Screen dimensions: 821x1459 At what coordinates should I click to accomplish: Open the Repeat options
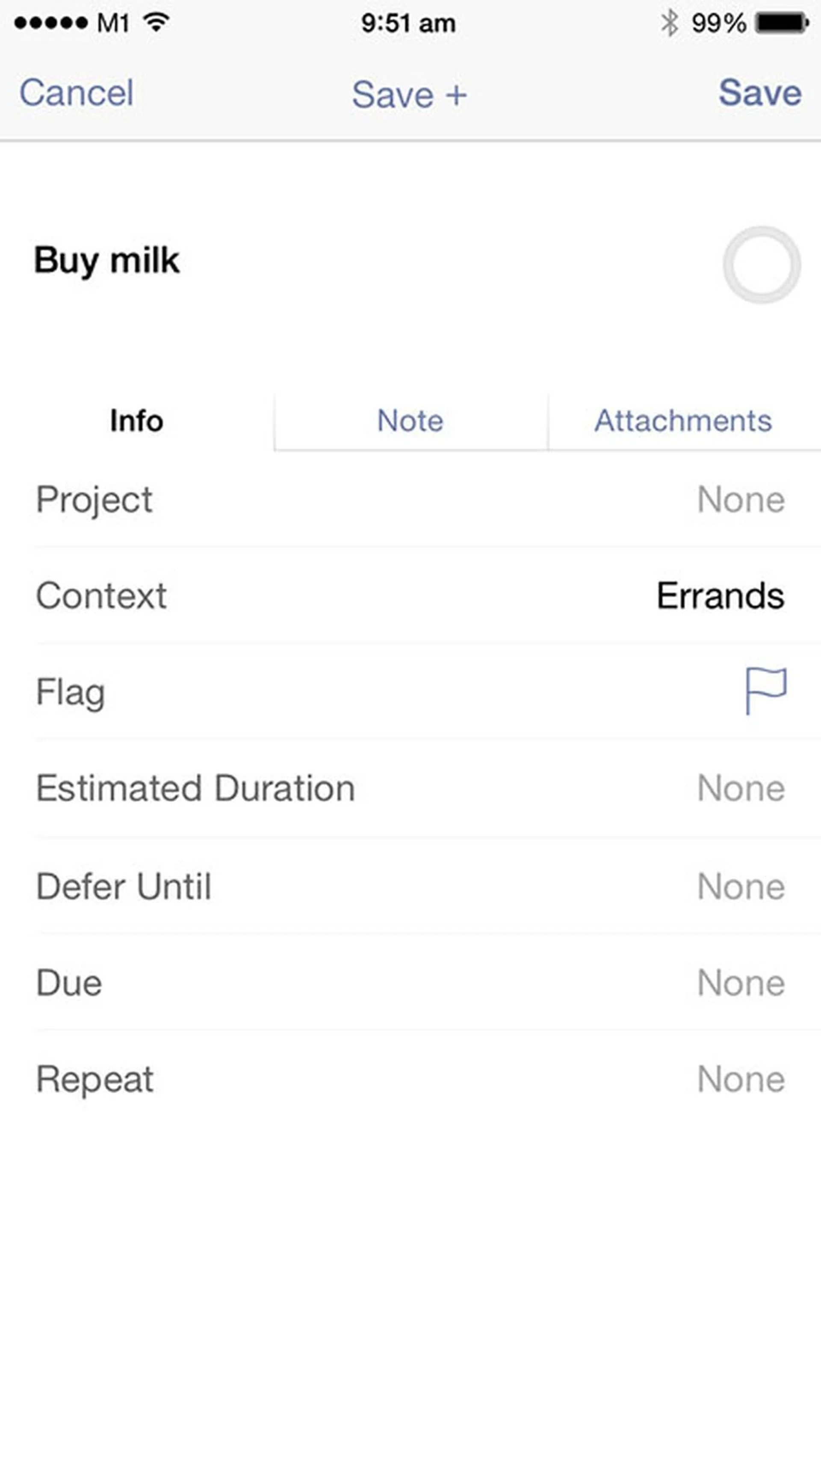pos(410,1079)
